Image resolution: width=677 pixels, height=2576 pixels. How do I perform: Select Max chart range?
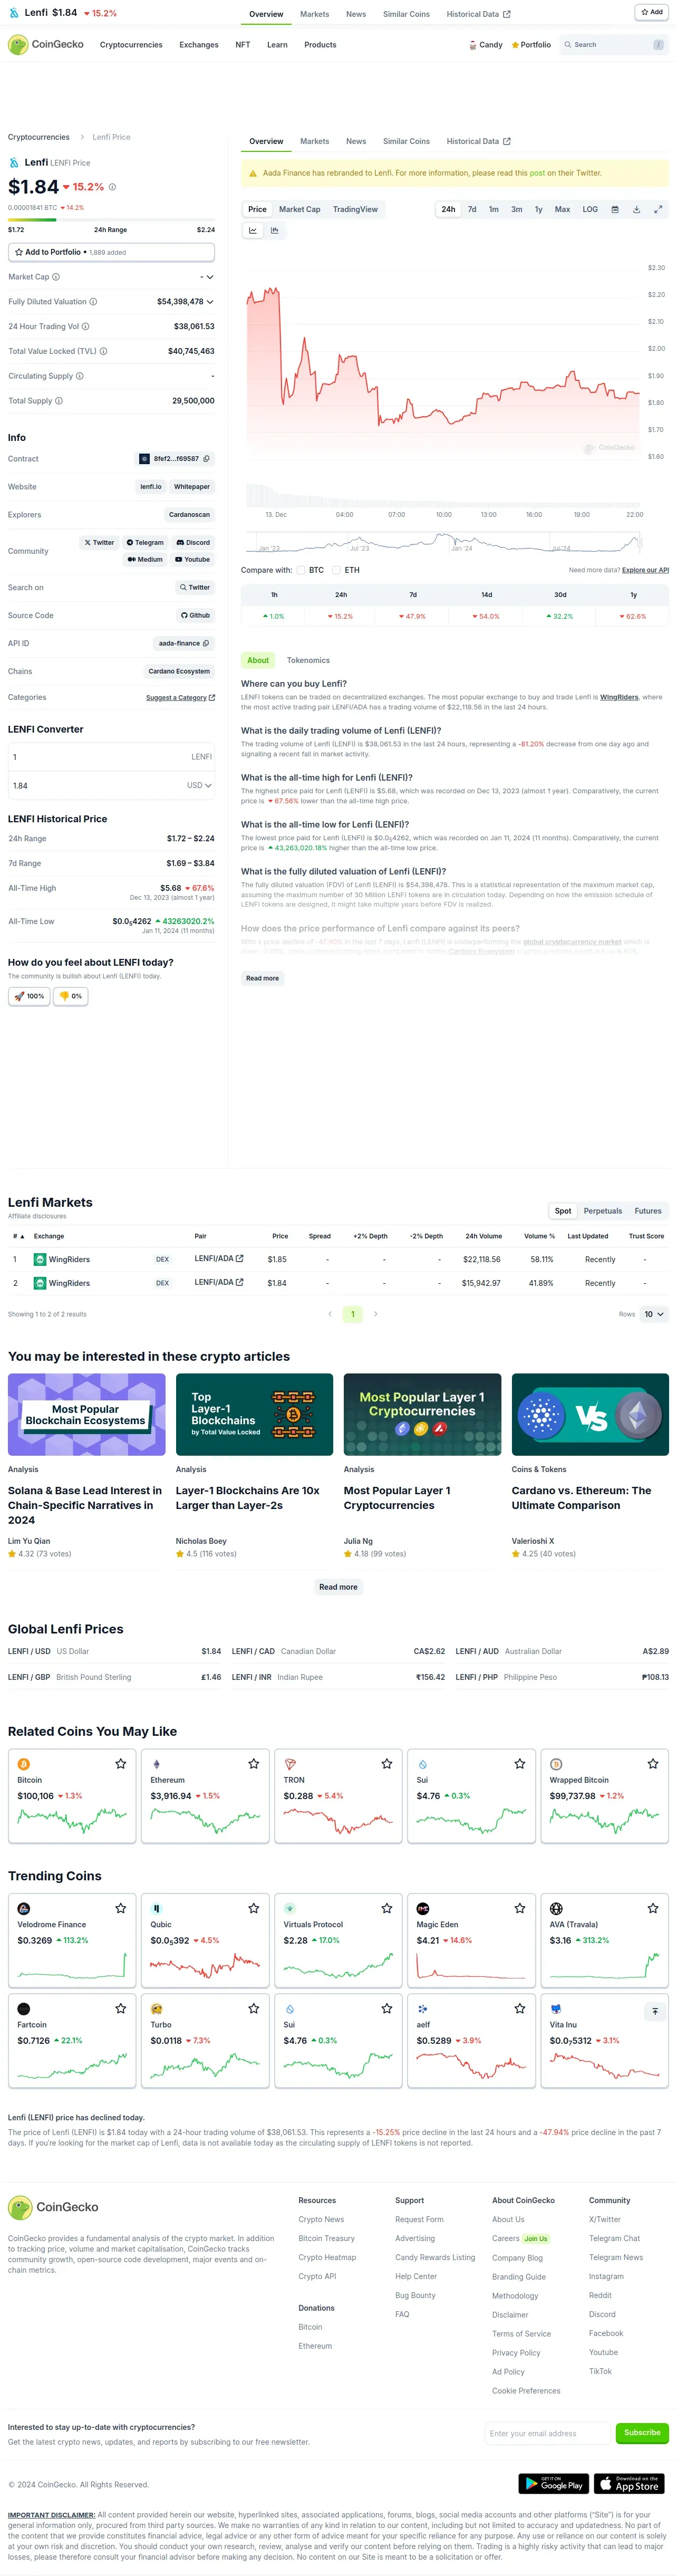pos(562,210)
